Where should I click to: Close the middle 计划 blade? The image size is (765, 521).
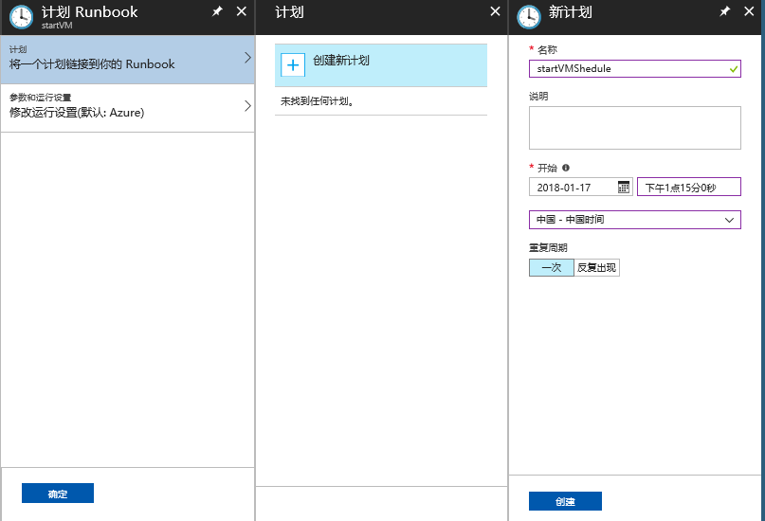point(495,12)
